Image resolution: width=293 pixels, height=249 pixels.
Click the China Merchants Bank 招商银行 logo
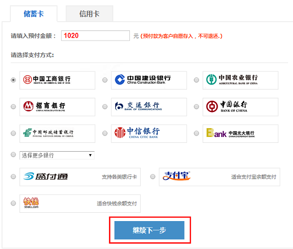tap(57, 107)
